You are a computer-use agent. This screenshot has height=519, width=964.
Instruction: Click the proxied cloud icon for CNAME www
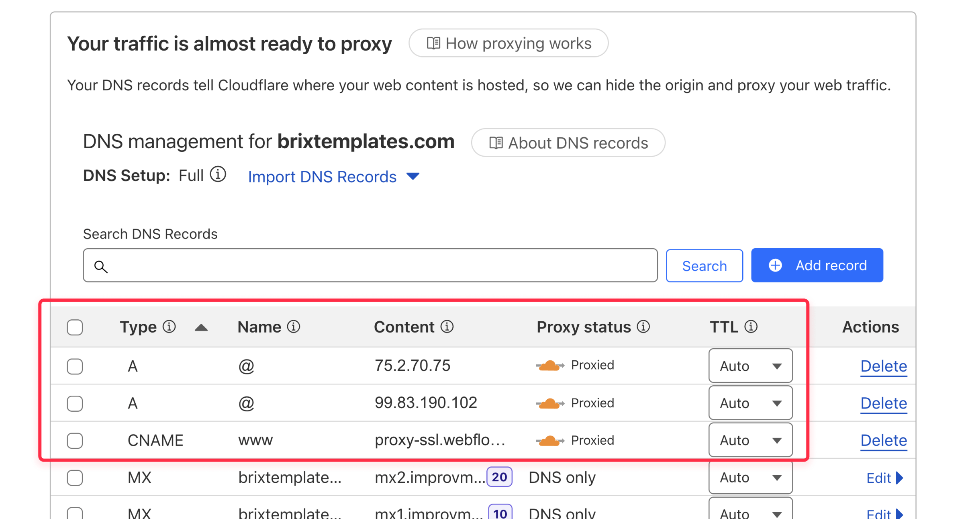(x=550, y=441)
